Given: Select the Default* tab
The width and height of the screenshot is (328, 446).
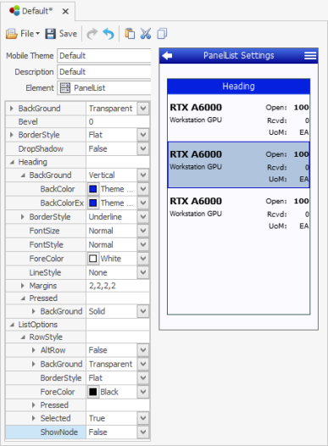Looking at the screenshot, I should pyautogui.click(x=31, y=11).
